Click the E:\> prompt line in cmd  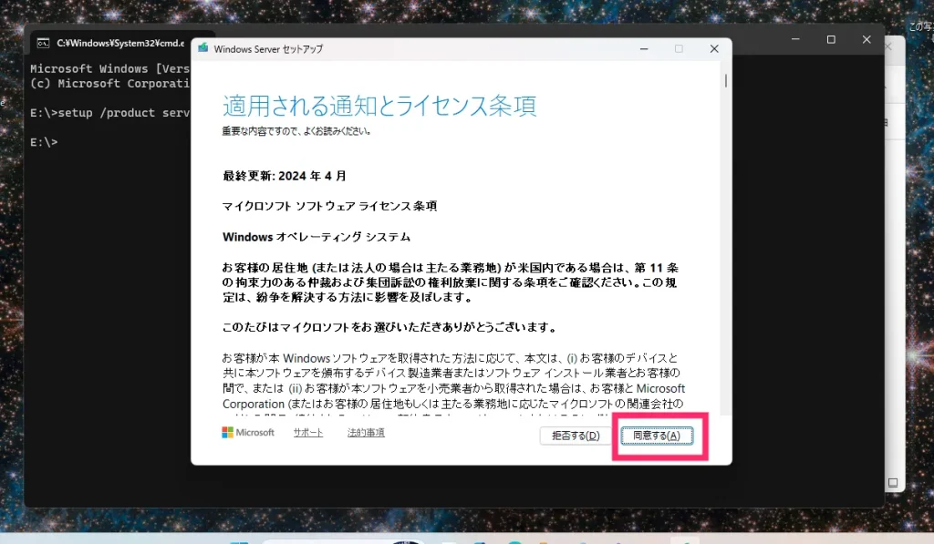(x=44, y=142)
